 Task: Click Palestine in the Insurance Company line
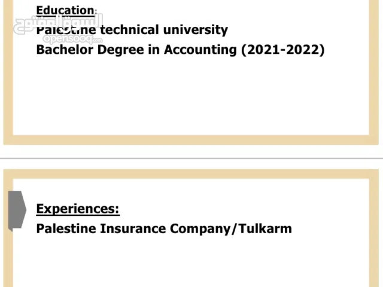click(x=66, y=228)
